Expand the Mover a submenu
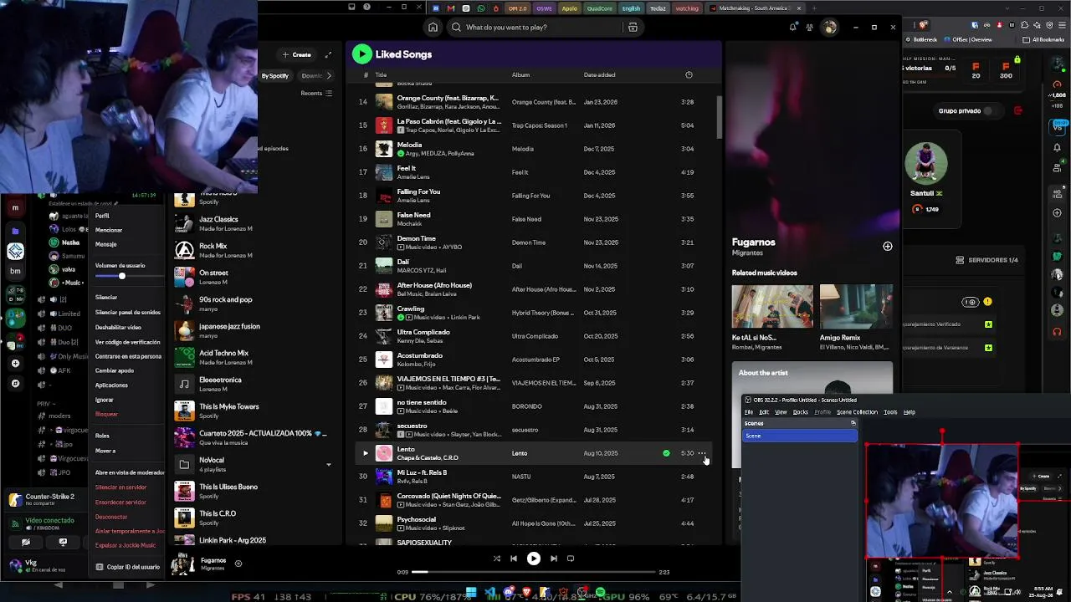This screenshot has height=602, width=1071. coord(105,451)
